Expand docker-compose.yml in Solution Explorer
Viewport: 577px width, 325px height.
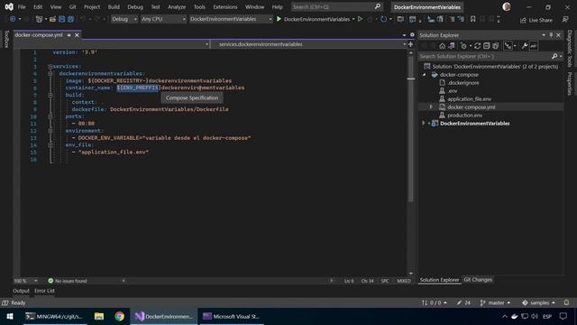(431, 107)
